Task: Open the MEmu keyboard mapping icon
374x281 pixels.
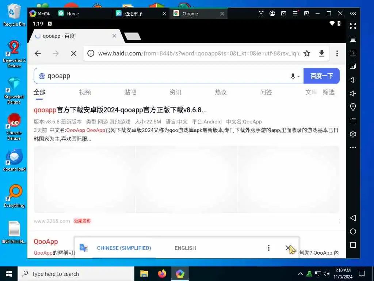Action: pos(353,40)
